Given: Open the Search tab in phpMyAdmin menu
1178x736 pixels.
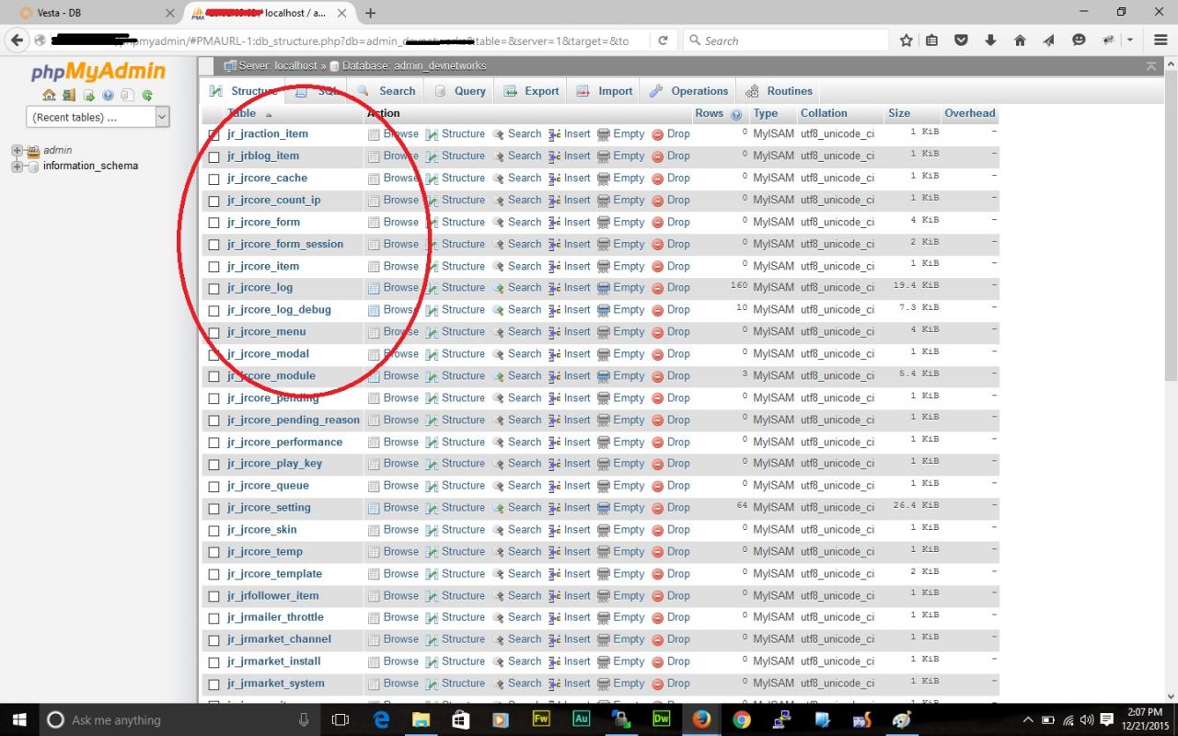Looking at the screenshot, I should [x=387, y=91].
